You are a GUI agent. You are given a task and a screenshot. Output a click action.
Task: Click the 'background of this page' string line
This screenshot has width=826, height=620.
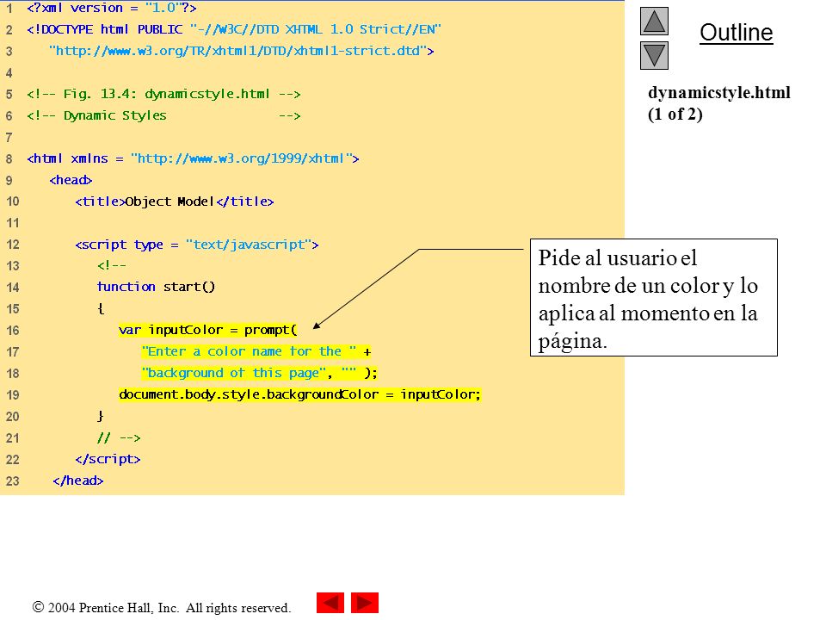click(259, 373)
